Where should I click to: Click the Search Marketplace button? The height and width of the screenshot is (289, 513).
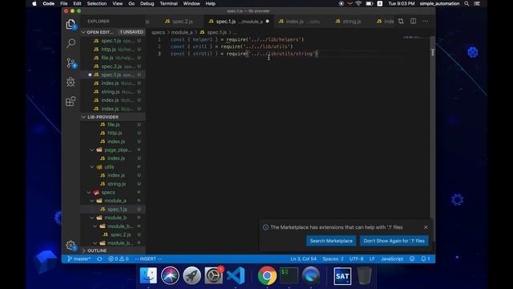(x=331, y=241)
